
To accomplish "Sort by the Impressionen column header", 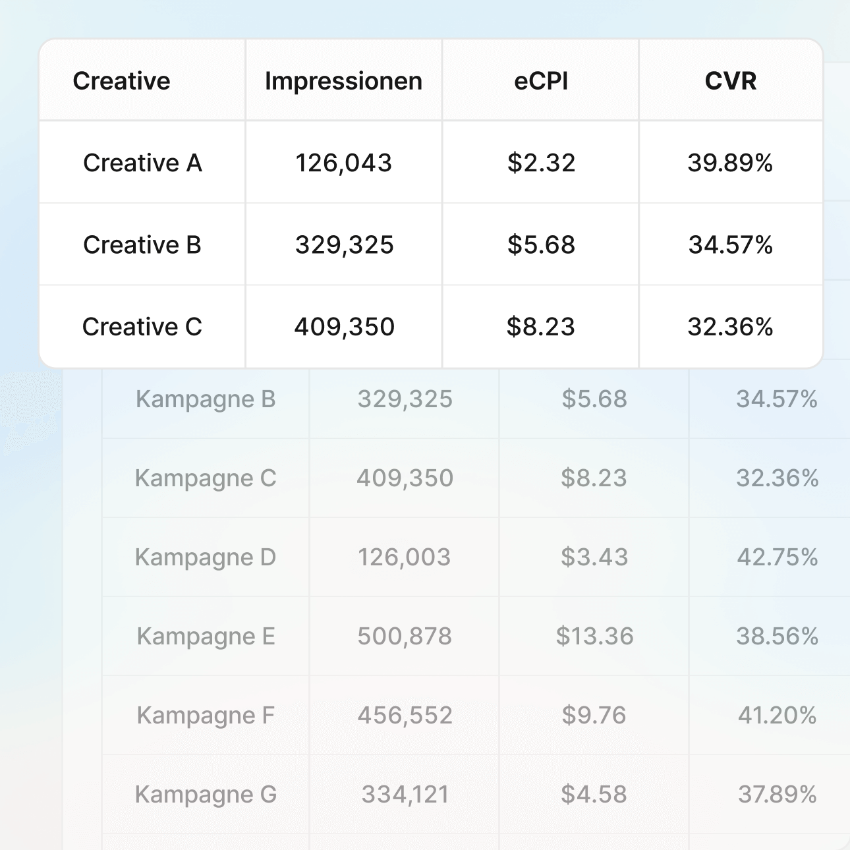I will (343, 81).
